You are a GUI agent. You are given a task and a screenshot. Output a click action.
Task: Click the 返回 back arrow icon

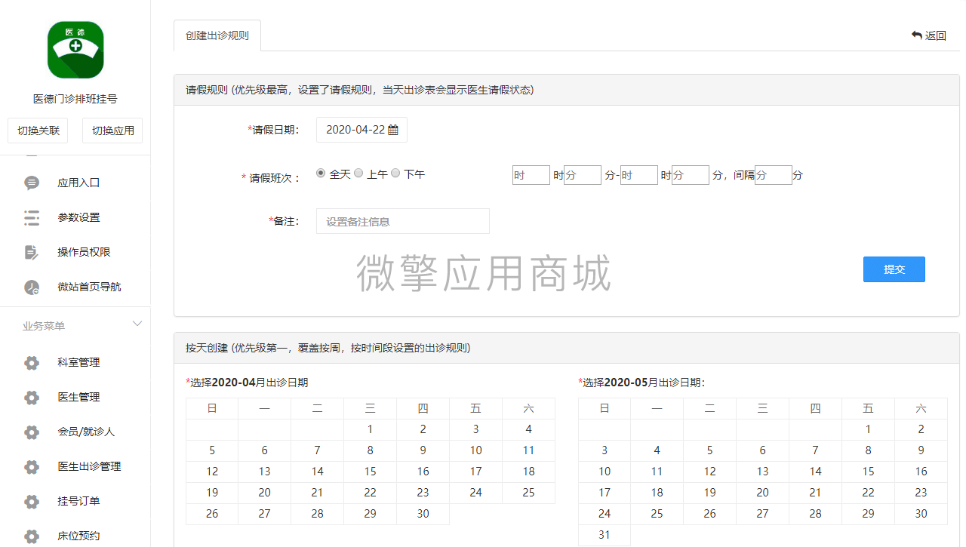[917, 35]
